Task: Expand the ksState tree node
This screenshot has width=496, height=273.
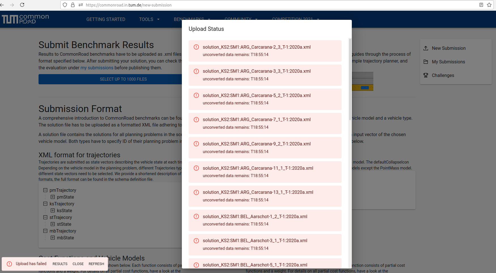Action: click(53, 210)
